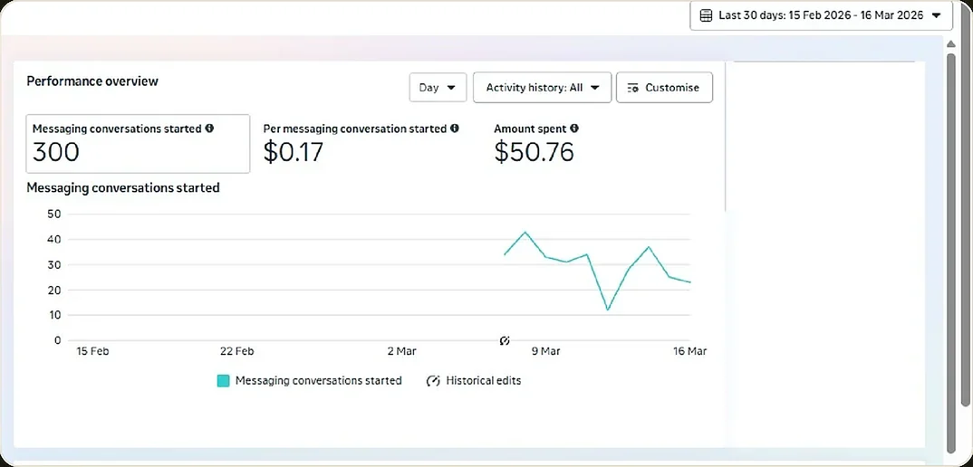The width and height of the screenshot is (973, 467).
Task: Click the 2 Mar axis label
Action: (x=401, y=351)
